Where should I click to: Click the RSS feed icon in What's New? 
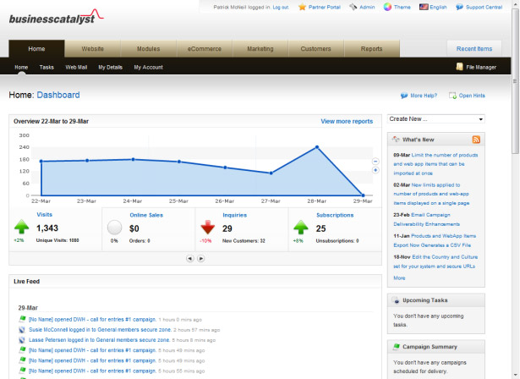point(476,140)
